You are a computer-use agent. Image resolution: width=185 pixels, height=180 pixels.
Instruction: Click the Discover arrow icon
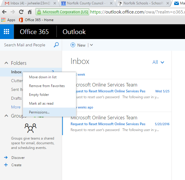(x=6, y=157)
